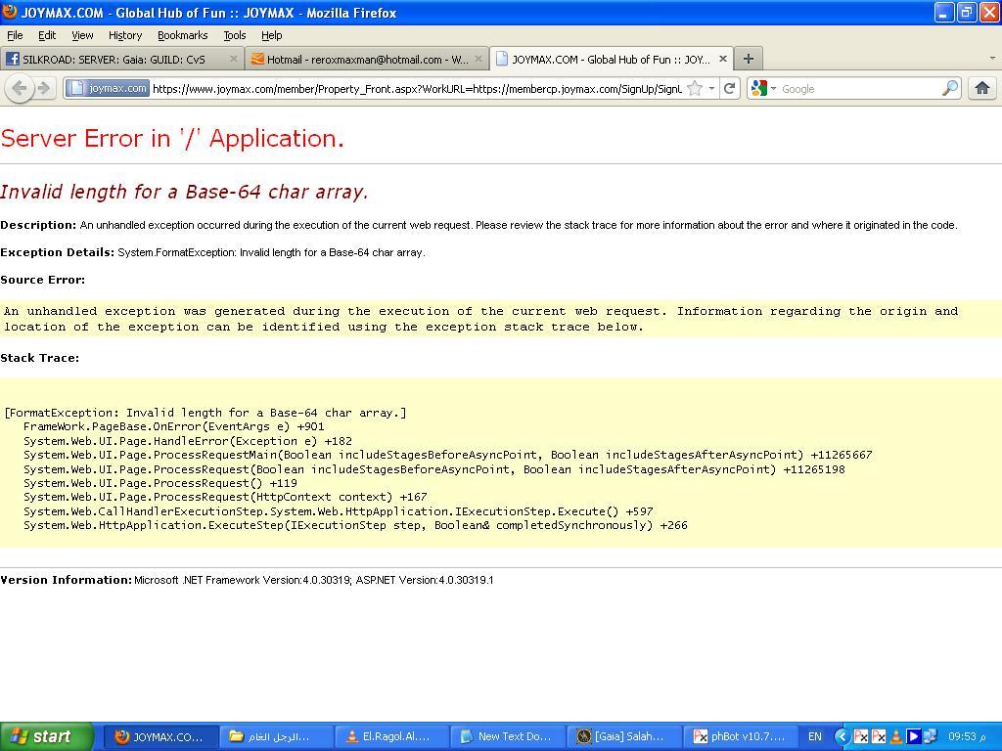1002x751 pixels.
Task: Close the JOYMAX.COM tab
Action: pos(723,59)
